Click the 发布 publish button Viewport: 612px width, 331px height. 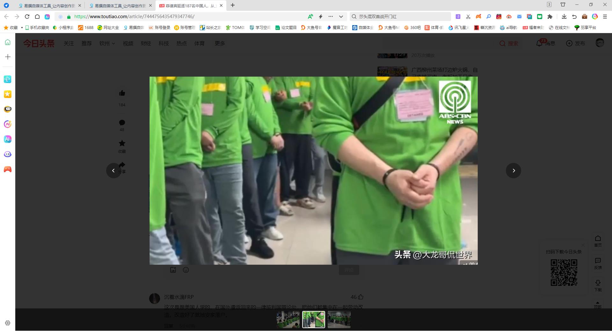pyautogui.click(x=576, y=43)
